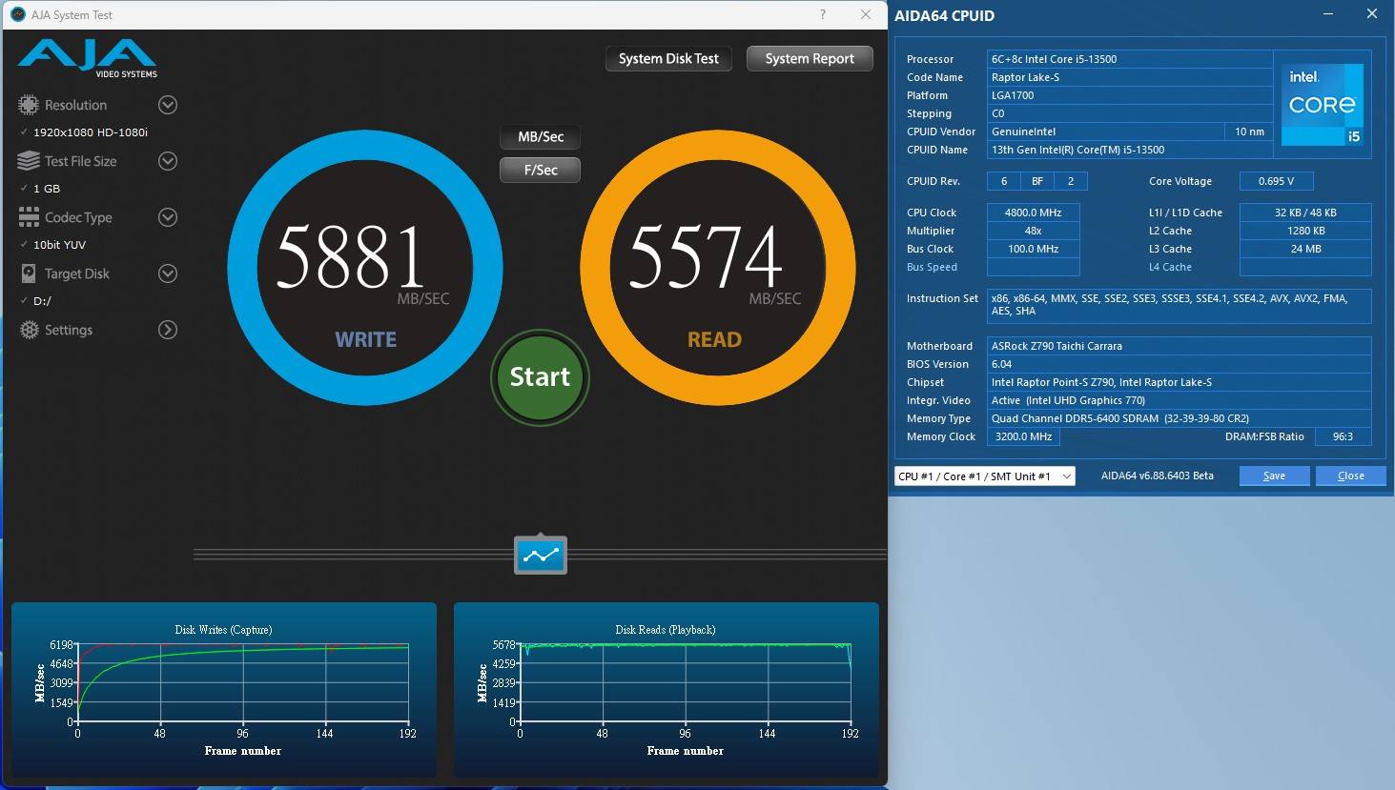Select the D:/ target disk value
This screenshot has height=790, width=1395.
(x=42, y=301)
